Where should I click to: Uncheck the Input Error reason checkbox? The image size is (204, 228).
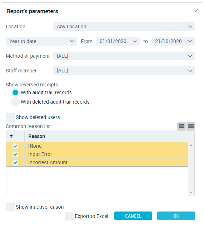(x=15, y=155)
